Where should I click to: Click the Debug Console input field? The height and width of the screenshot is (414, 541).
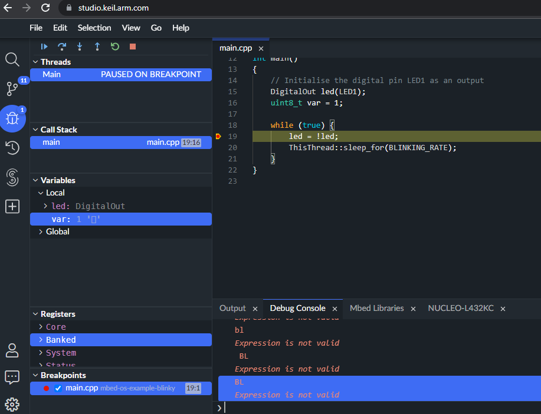pos(378,408)
